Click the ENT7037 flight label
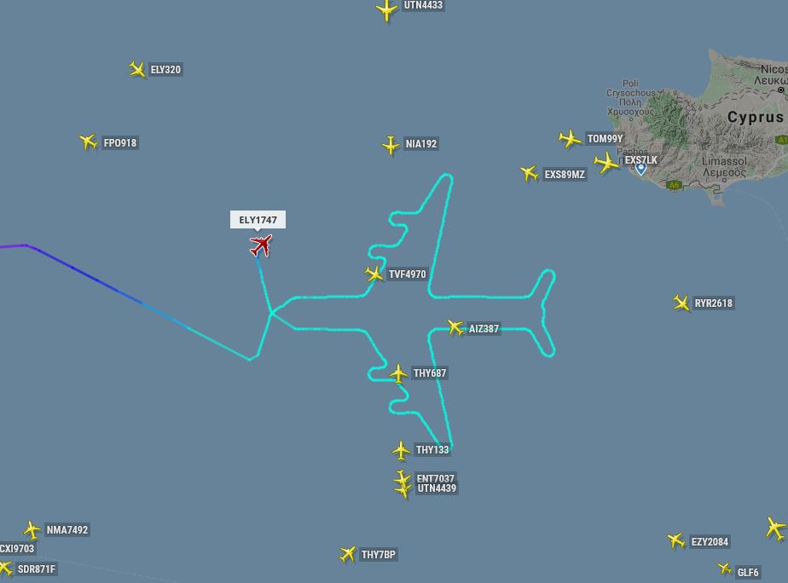 click(435, 478)
